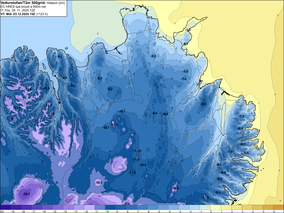This screenshot has height=213, width=284.
Task: Select the -8.7 temperature label
Action: click(100, 78)
